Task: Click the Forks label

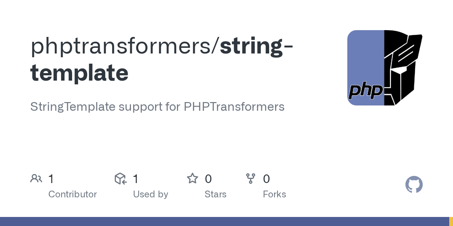Action: (274, 194)
